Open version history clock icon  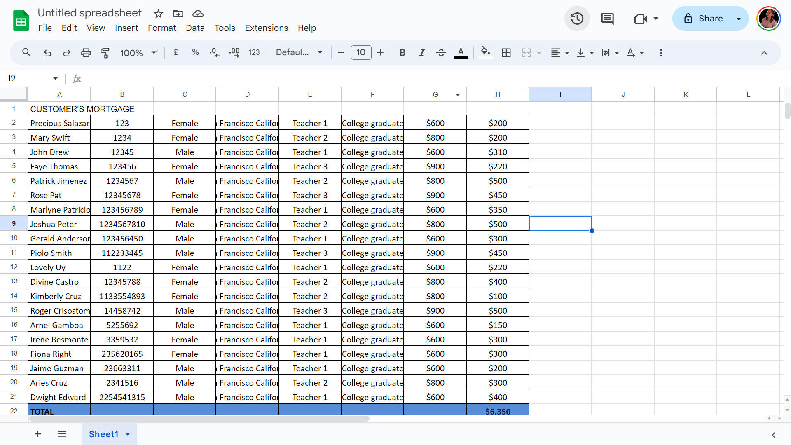coord(577,19)
